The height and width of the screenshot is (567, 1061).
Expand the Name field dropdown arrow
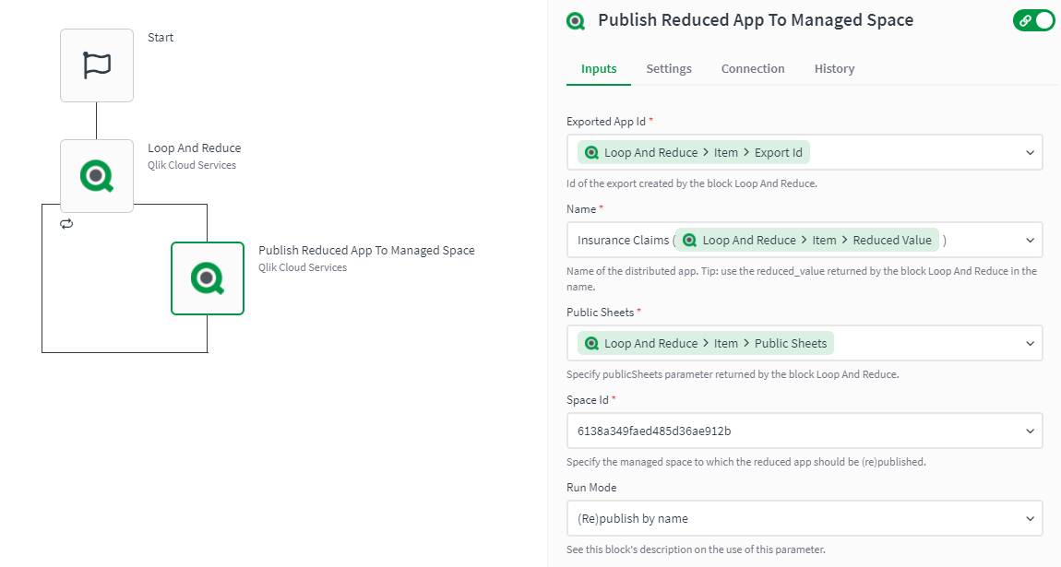1031,240
